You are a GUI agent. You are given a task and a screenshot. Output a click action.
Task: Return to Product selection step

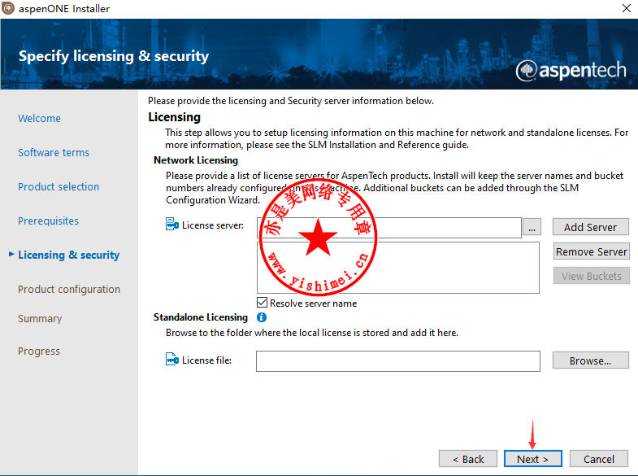click(x=59, y=187)
